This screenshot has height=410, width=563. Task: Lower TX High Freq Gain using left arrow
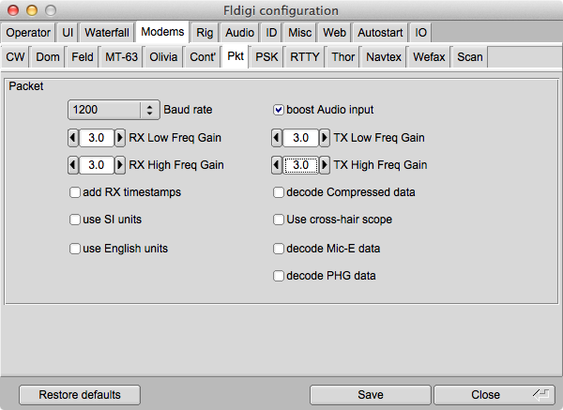(277, 165)
